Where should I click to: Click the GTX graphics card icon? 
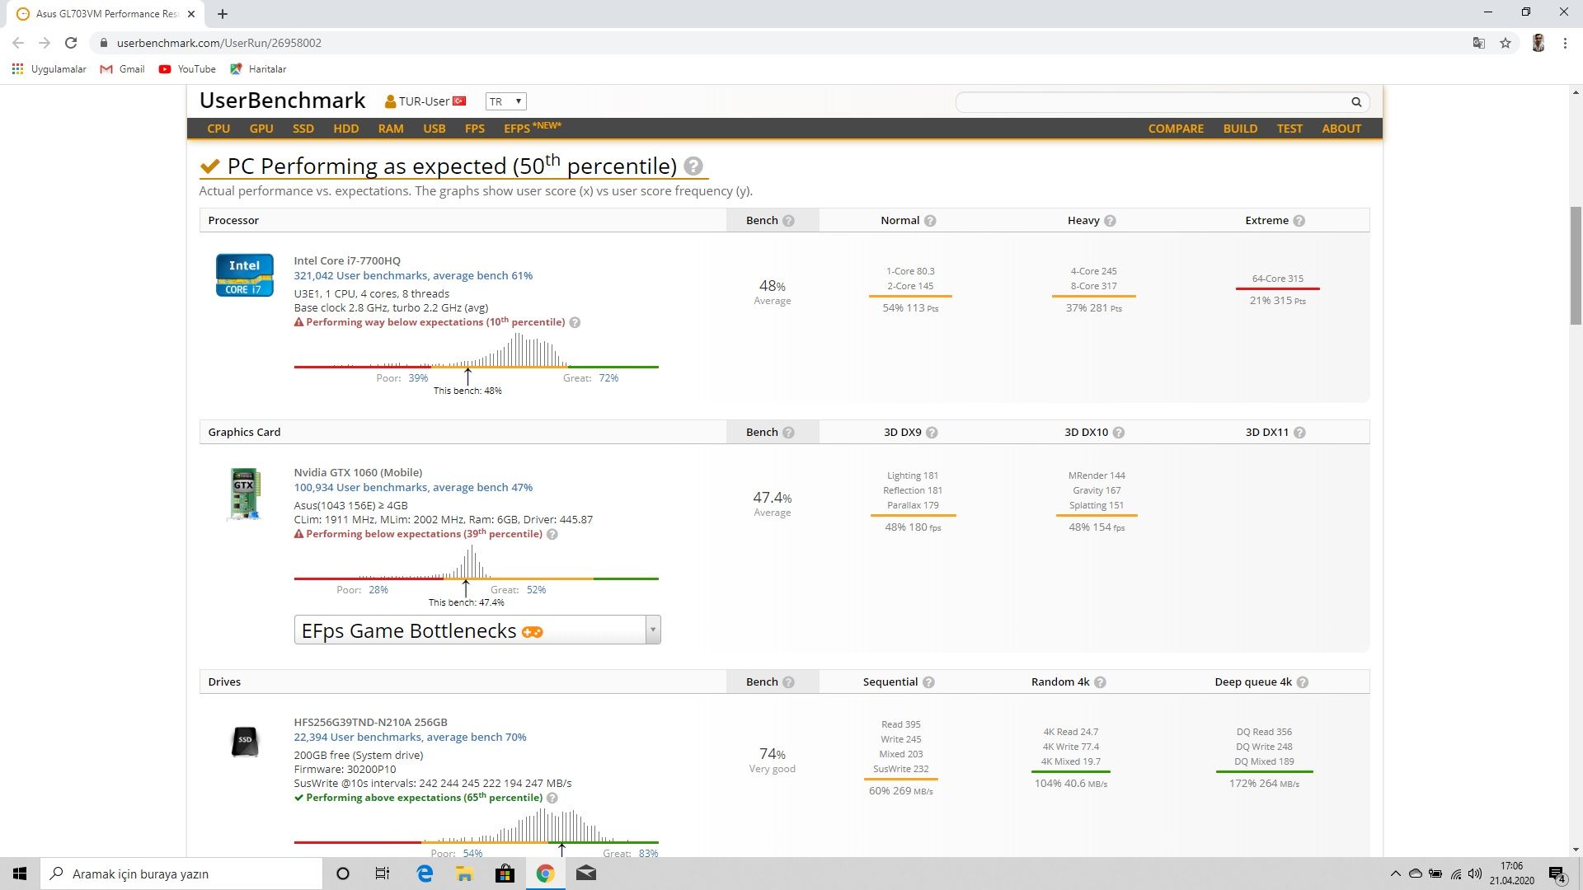(x=244, y=494)
